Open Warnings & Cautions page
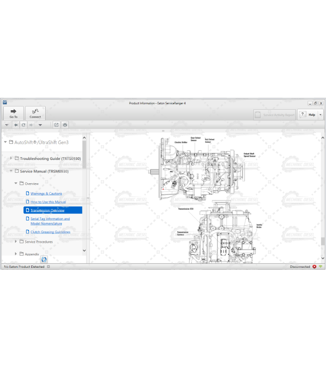Image resolution: width=326 pixels, height=372 pixels. pos(46,193)
